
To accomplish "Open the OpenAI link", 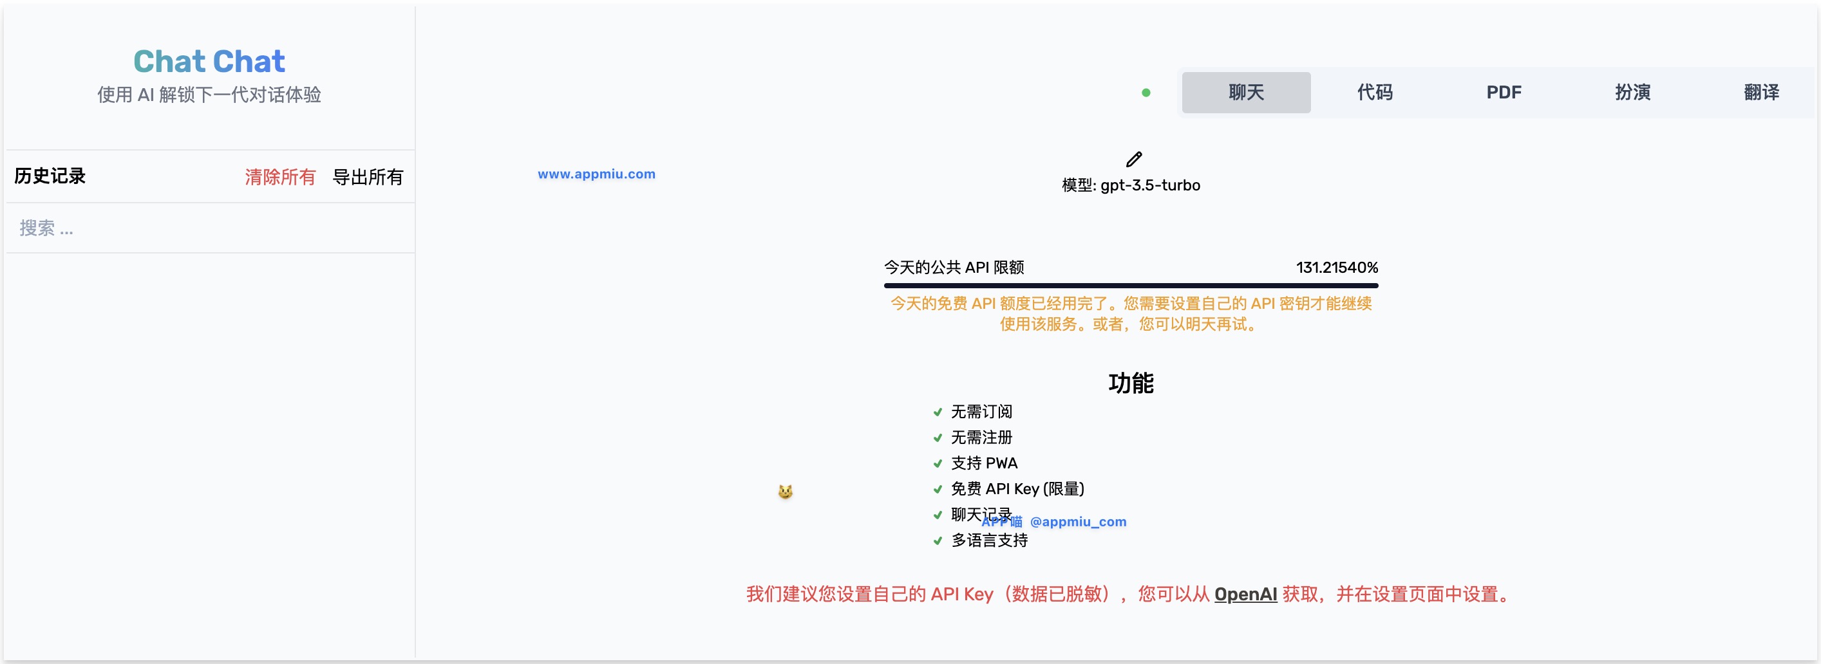I will point(1245,594).
